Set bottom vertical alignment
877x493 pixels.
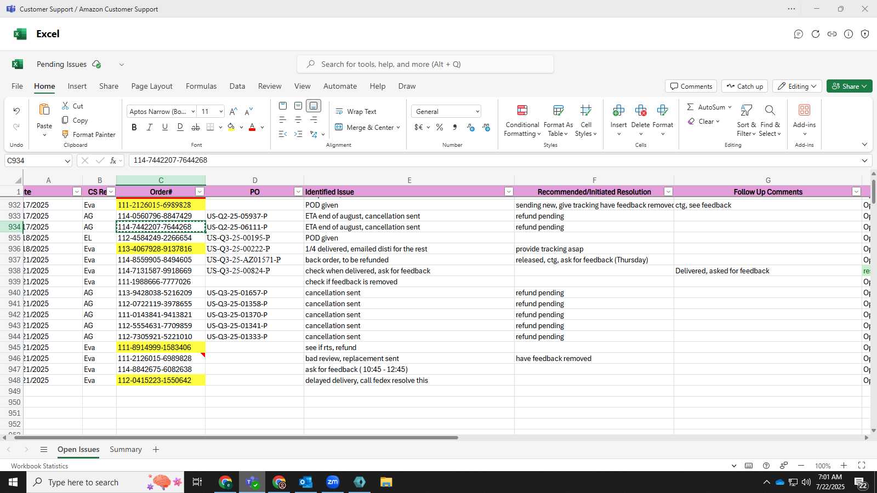(x=314, y=106)
